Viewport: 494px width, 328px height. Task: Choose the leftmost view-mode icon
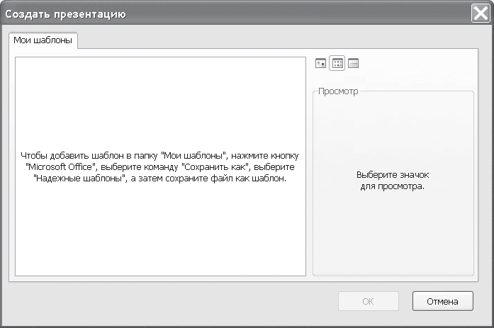321,64
